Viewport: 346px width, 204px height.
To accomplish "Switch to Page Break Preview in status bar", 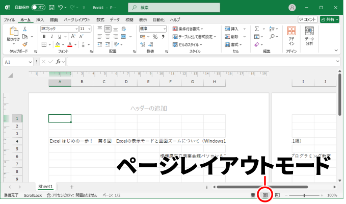I will pyautogui.click(x=277, y=195).
